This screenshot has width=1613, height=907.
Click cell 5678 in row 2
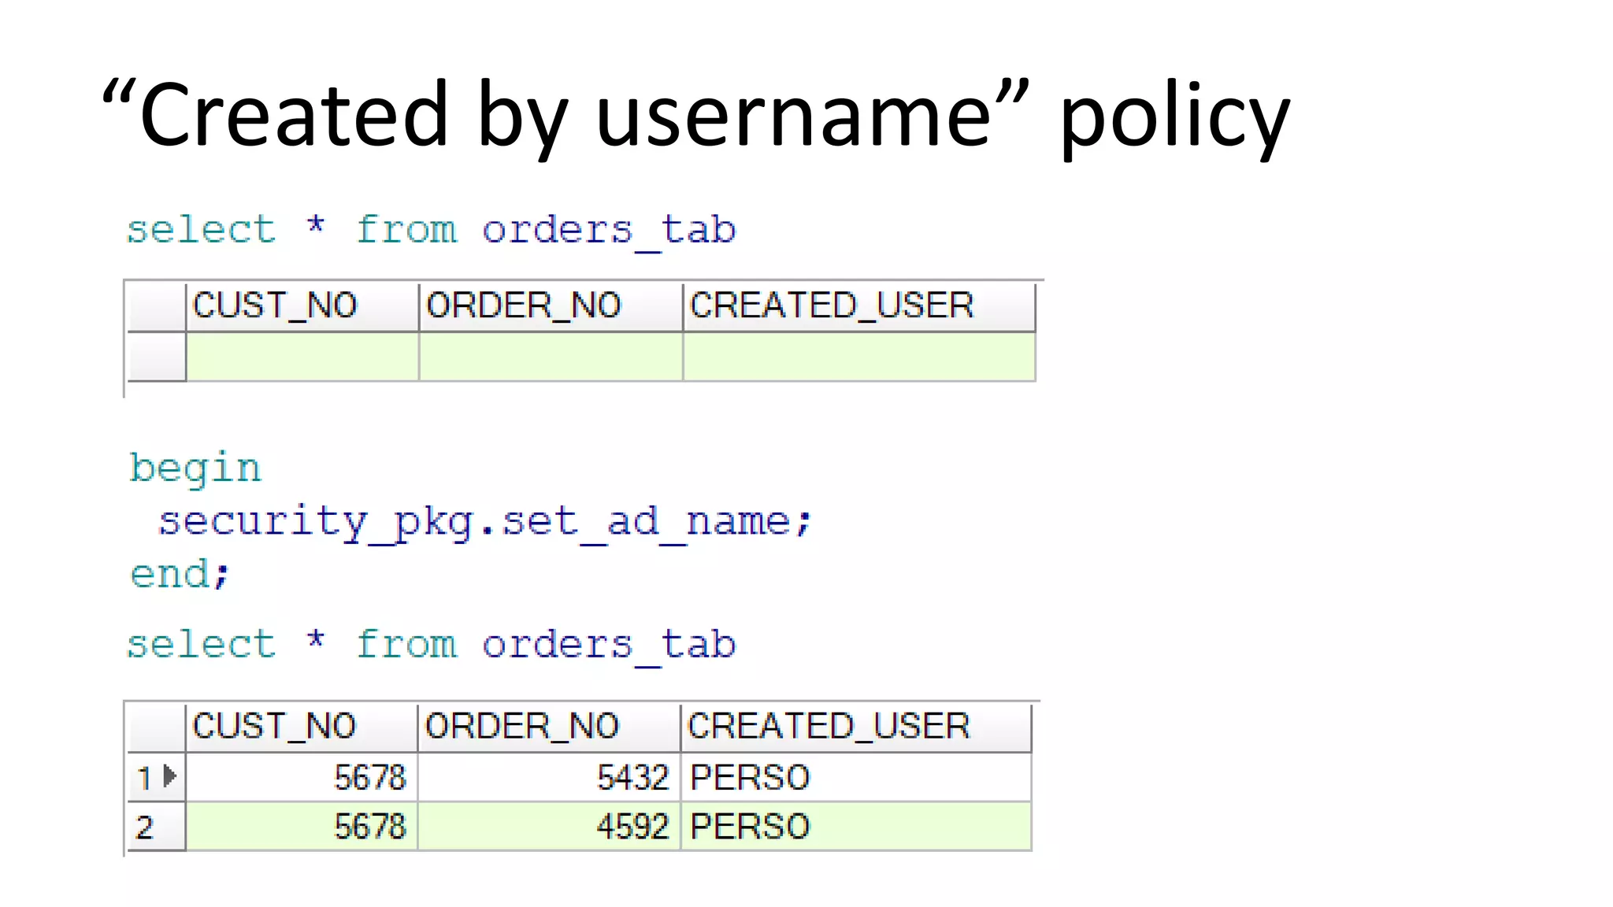pyautogui.click(x=302, y=827)
